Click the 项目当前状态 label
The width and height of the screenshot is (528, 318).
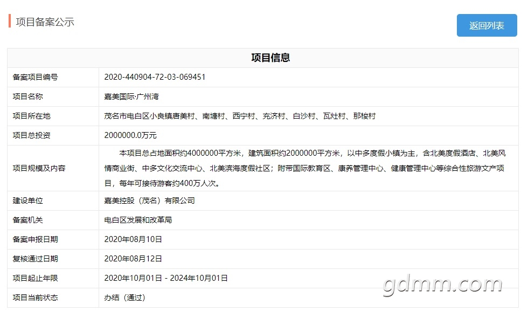coord(36,298)
